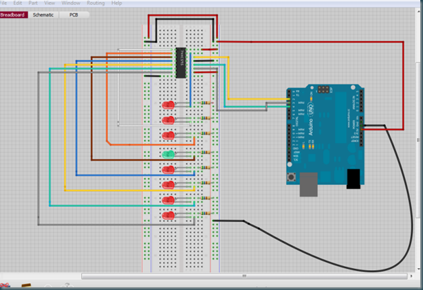Open the Help menu

coord(116,3)
